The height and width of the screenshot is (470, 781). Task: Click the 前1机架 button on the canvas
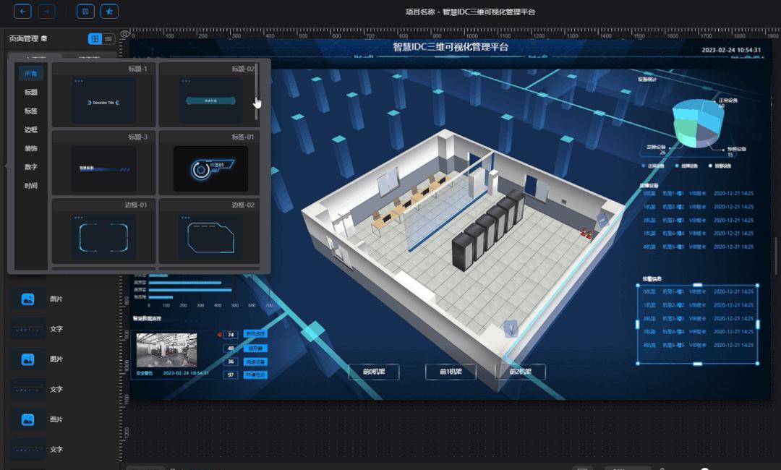click(x=450, y=371)
